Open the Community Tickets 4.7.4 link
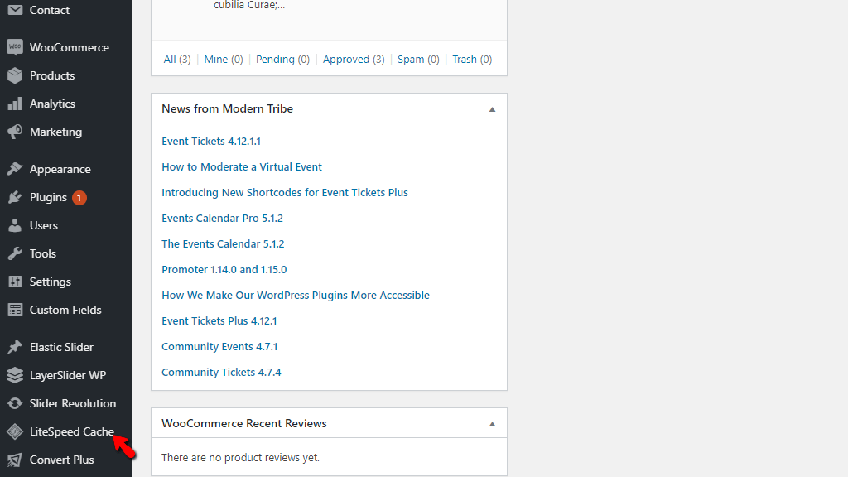The image size is (848, 477). coord(221,372)
